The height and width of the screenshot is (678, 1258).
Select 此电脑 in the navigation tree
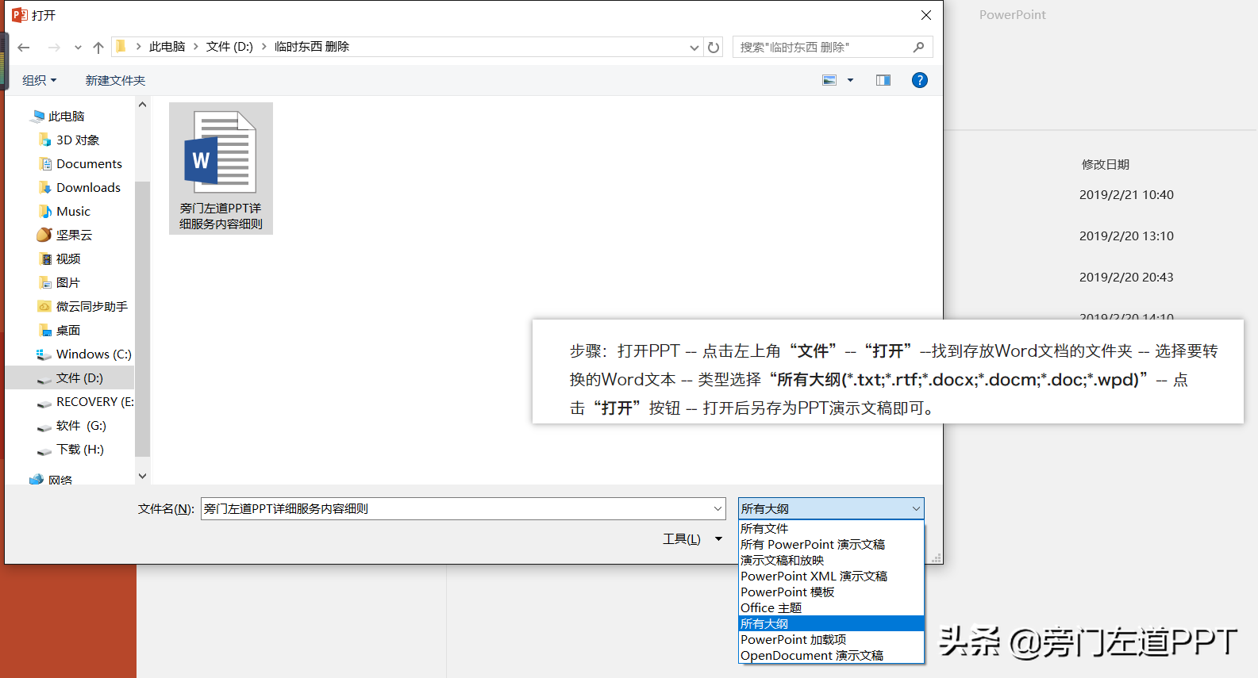pos(67,116)
